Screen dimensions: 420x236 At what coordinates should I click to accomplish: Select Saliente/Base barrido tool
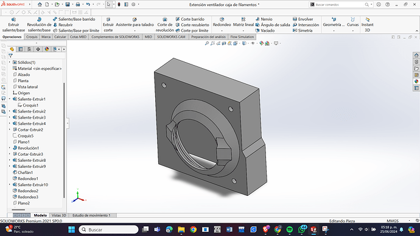tap(74, 19)
